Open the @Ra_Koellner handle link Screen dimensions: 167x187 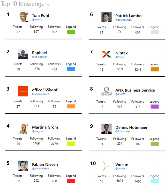(x=39, y=57)
